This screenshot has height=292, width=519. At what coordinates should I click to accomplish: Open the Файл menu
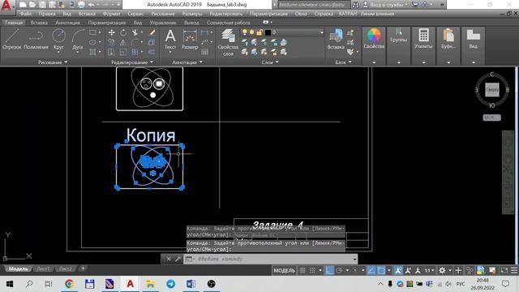tap(25, 14)
